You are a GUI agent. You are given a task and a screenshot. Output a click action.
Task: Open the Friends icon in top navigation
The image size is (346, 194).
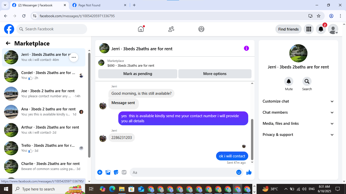(171, 29)
